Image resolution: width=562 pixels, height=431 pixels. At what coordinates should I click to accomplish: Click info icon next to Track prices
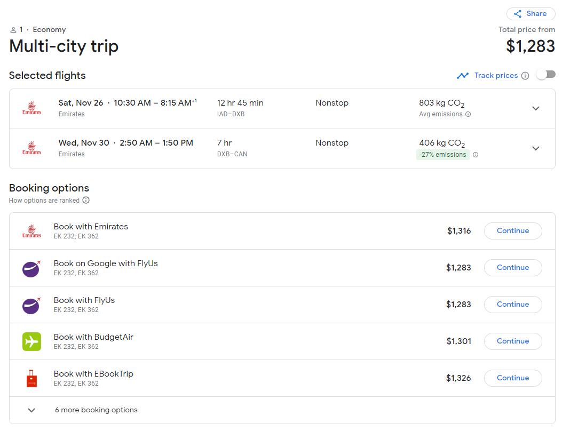[525, 76]
